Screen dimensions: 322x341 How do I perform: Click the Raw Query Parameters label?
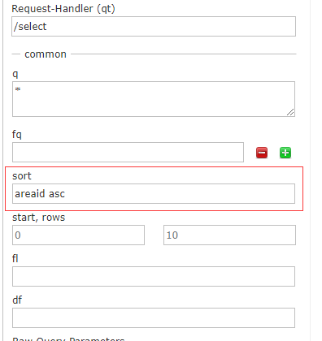[68, 339]
